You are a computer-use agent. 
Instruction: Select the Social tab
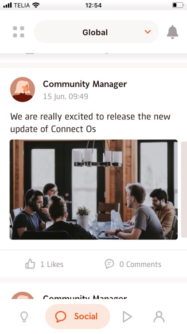[78, 316]
